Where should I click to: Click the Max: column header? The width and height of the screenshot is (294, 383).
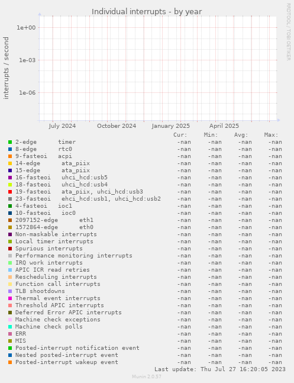point(271,135)
